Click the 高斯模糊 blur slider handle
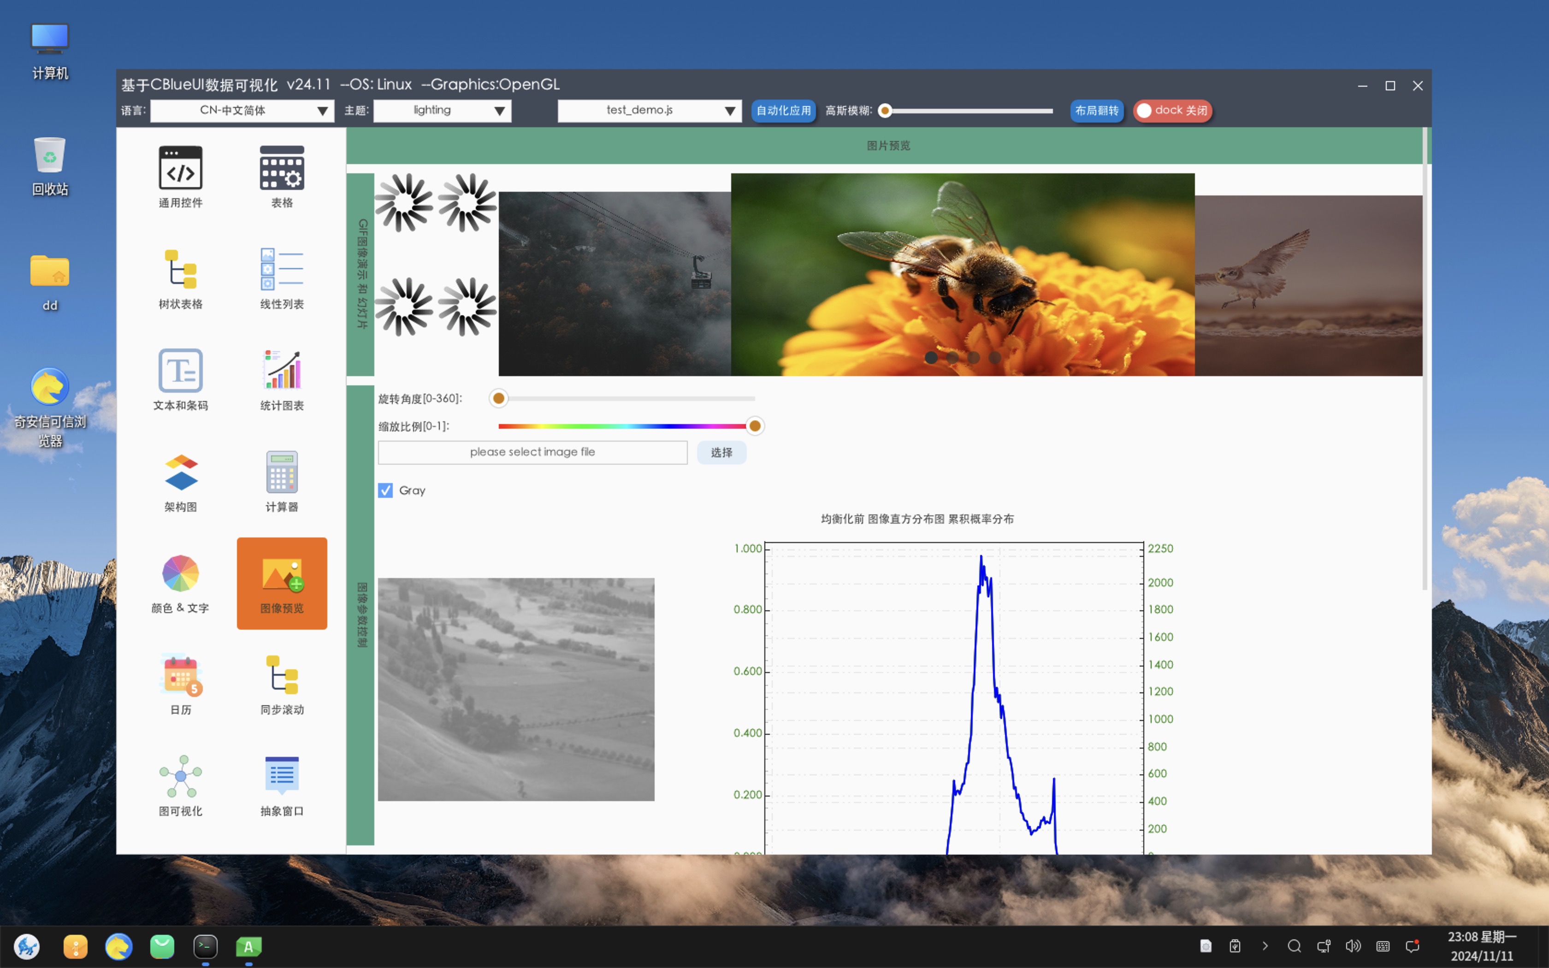Screen dimensions: 1549x968 click(x=885, y=111)
